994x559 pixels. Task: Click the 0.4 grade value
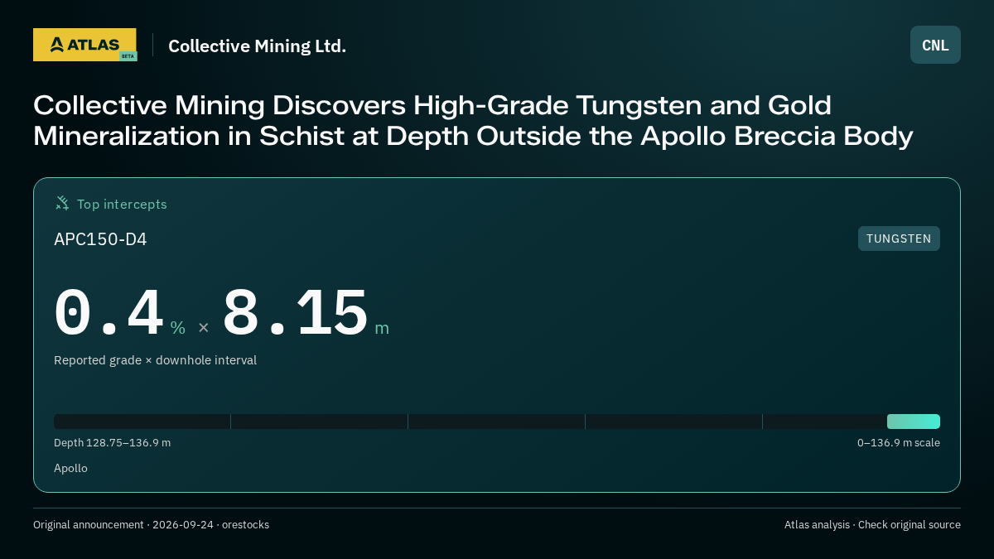[x=109, y=314]
